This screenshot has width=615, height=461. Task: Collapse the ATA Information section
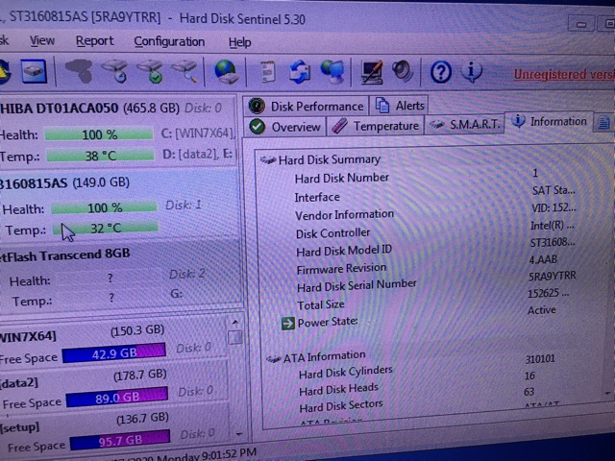coord(274,358)
